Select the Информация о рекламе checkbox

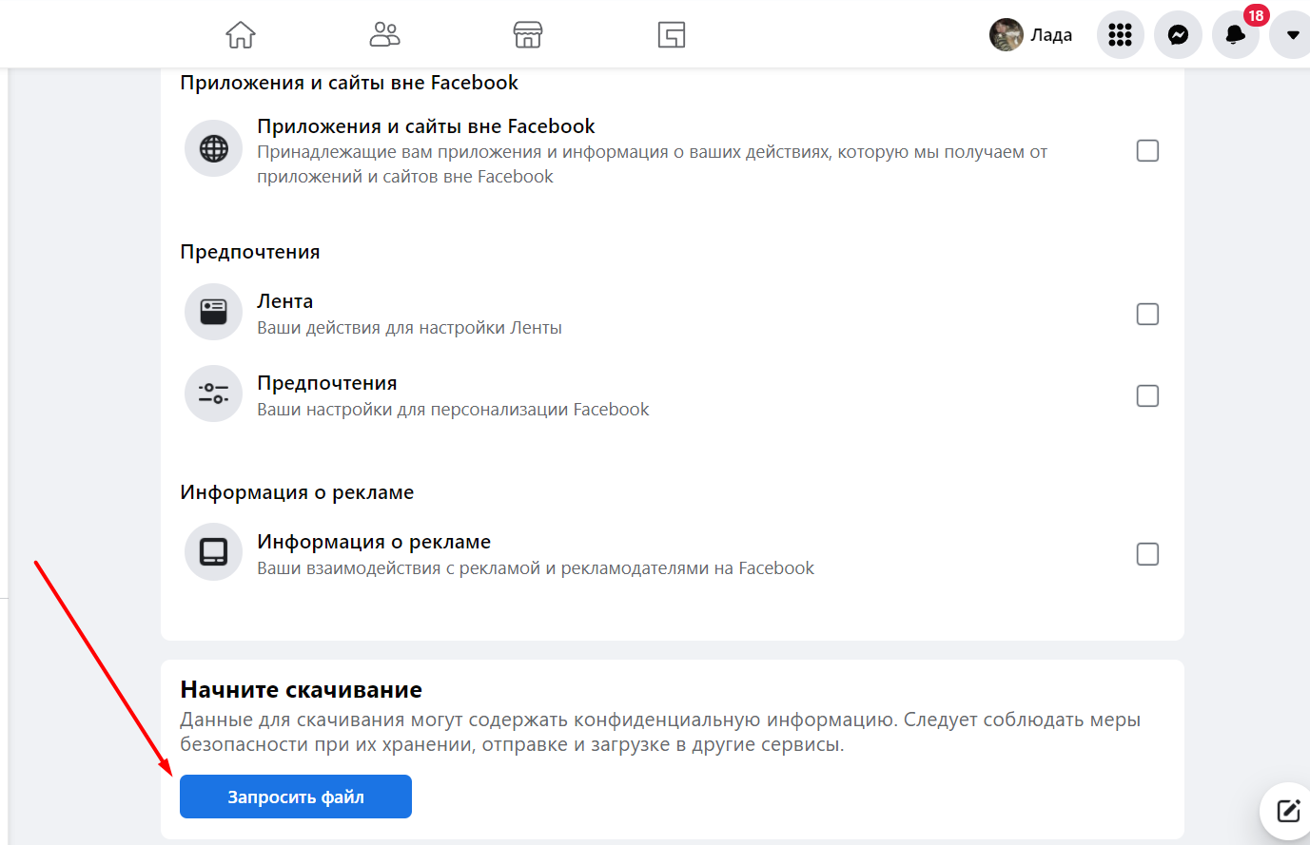coord(1147,554)
